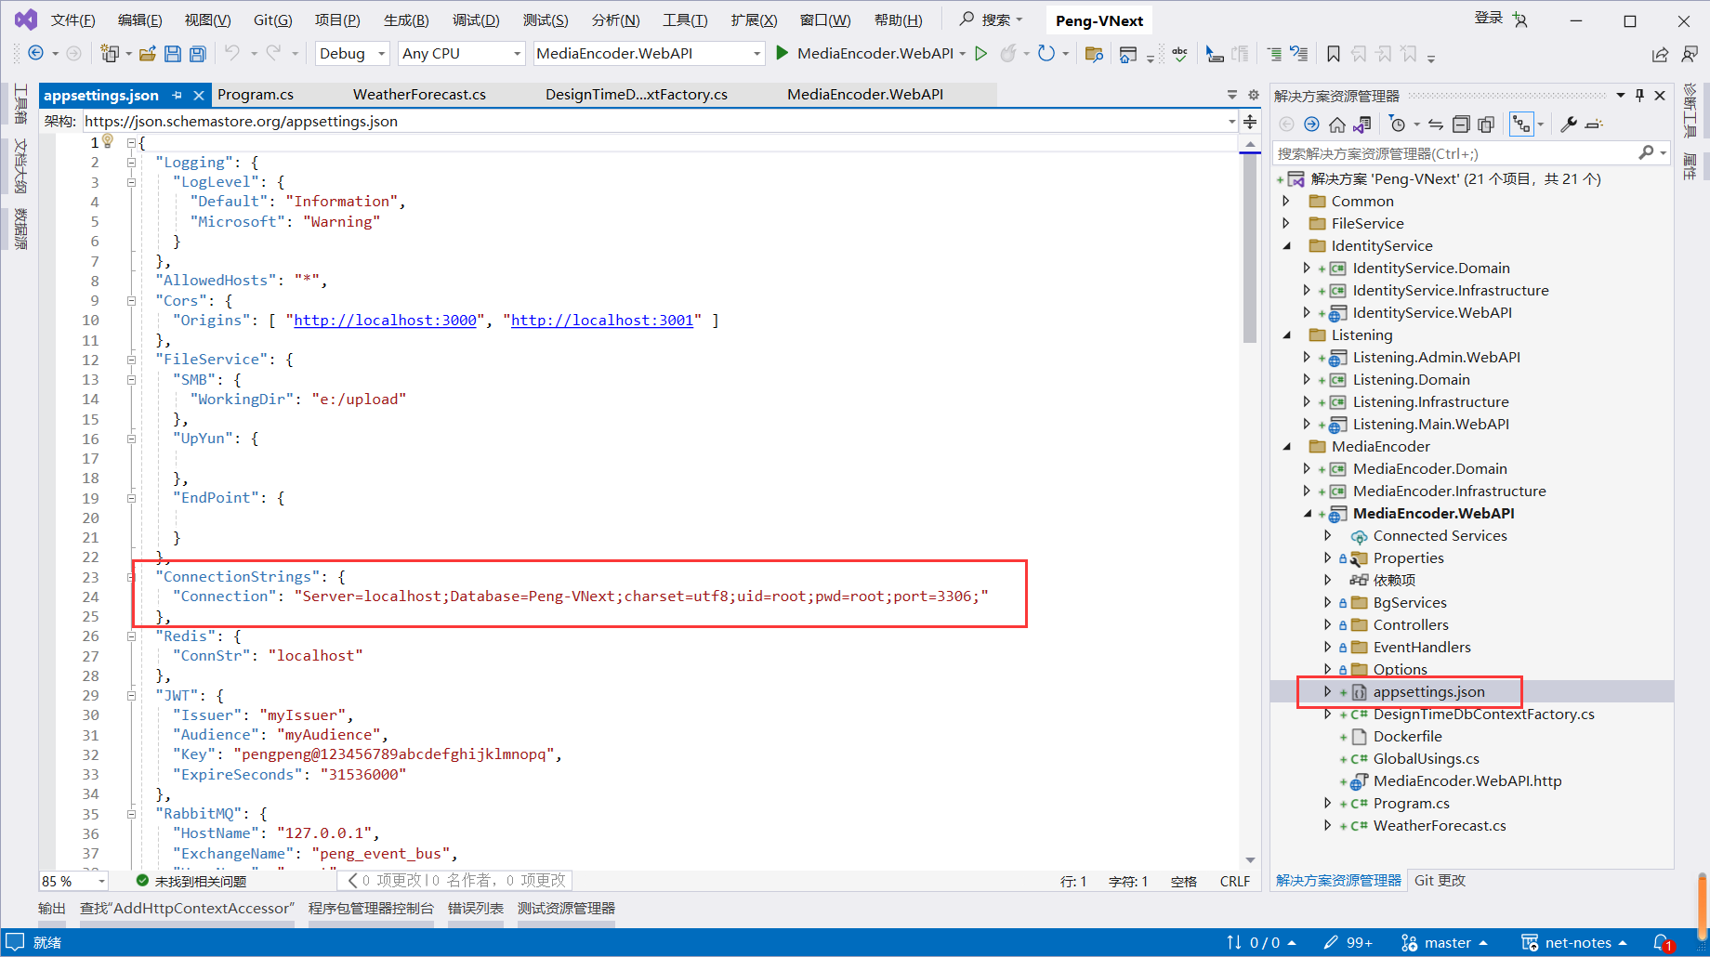The width and height of the screenshot is (1710, 957).
Task: Expand the FileService folder node
Action: (x=1286, y=223)
